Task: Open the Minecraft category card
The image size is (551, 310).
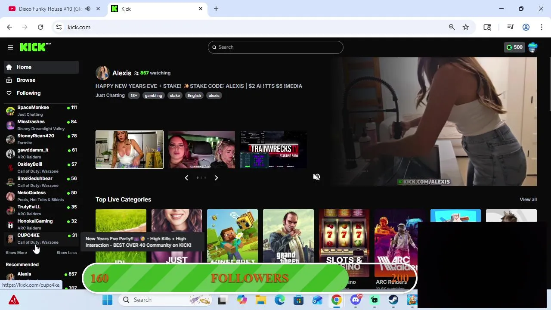Action: 232,236
